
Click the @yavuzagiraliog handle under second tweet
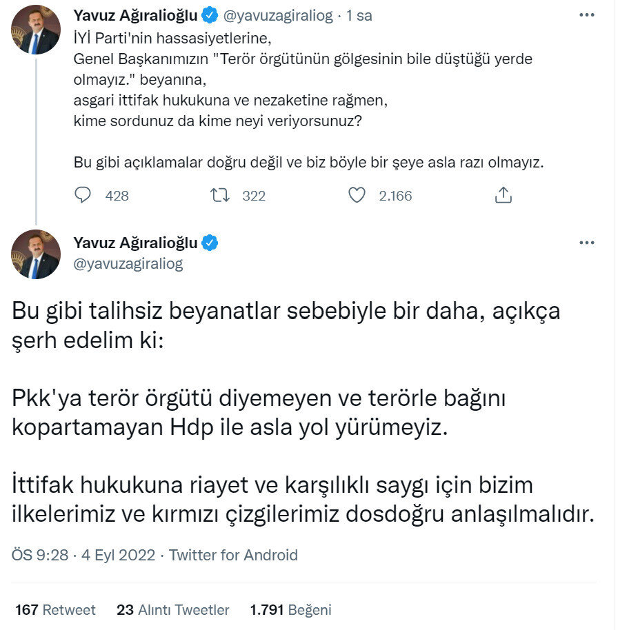pos(128,263)
